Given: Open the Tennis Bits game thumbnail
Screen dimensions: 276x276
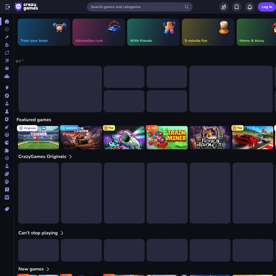Looking at the screenshot, I should 38,138.
